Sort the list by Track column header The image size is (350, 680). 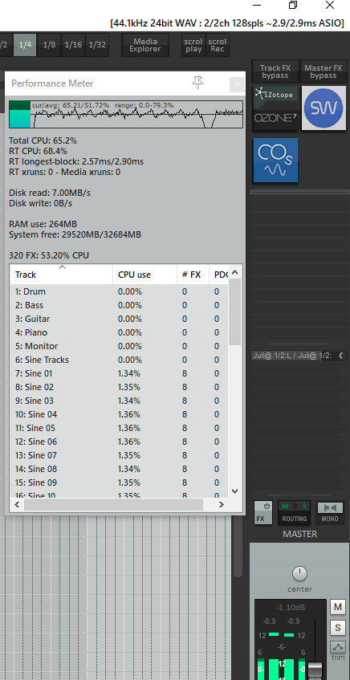pos(61,275)
